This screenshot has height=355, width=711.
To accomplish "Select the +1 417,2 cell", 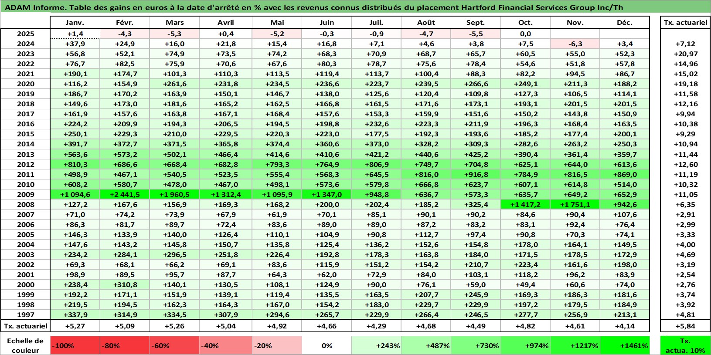I will tap(525, 204).
